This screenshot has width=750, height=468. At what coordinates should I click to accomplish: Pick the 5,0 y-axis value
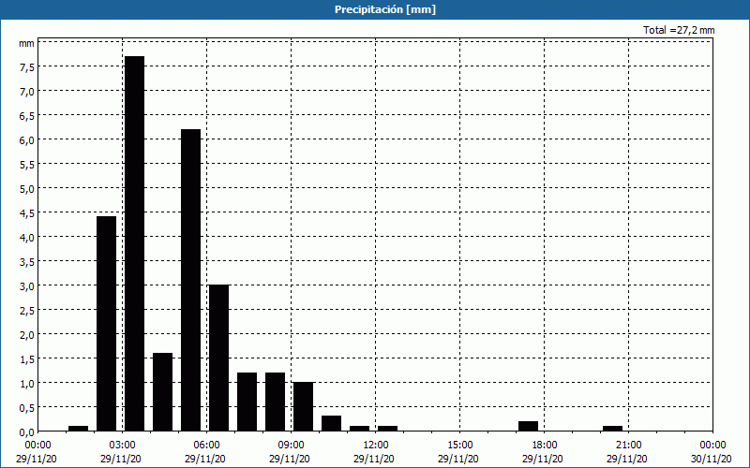27,189
